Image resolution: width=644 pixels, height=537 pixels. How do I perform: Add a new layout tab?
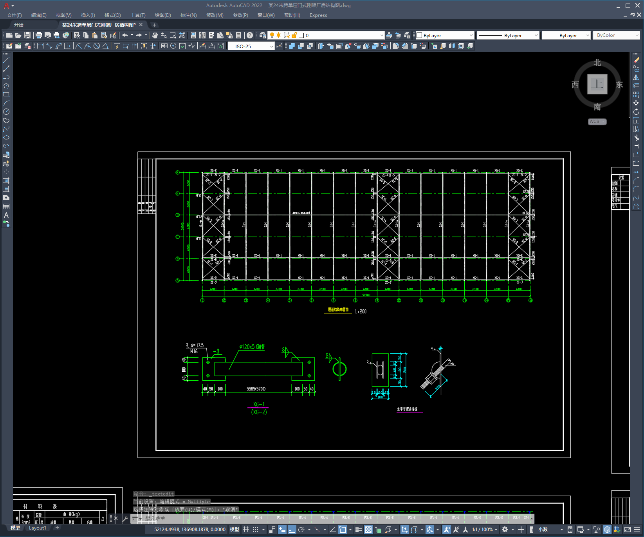(x=57, y=528)
